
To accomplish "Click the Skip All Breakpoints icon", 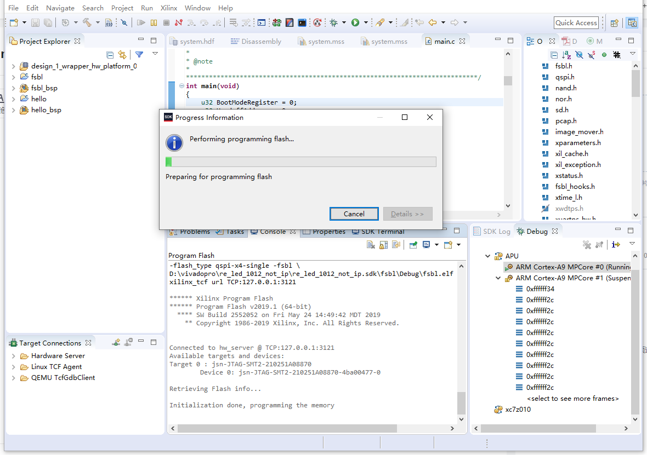I will [124, 22].
